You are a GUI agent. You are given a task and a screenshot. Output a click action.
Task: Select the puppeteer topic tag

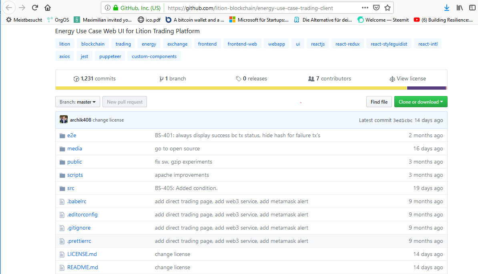pyautogui.click(x=110, y=56)
